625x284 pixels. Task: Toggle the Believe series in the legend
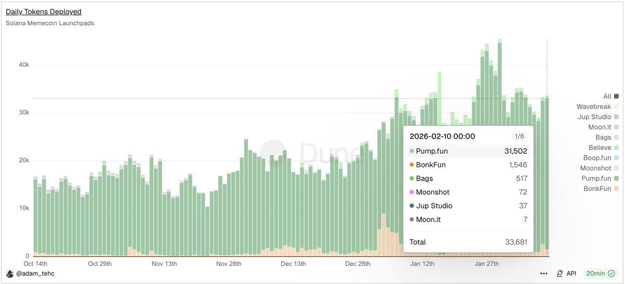click(x=604, y=147)
